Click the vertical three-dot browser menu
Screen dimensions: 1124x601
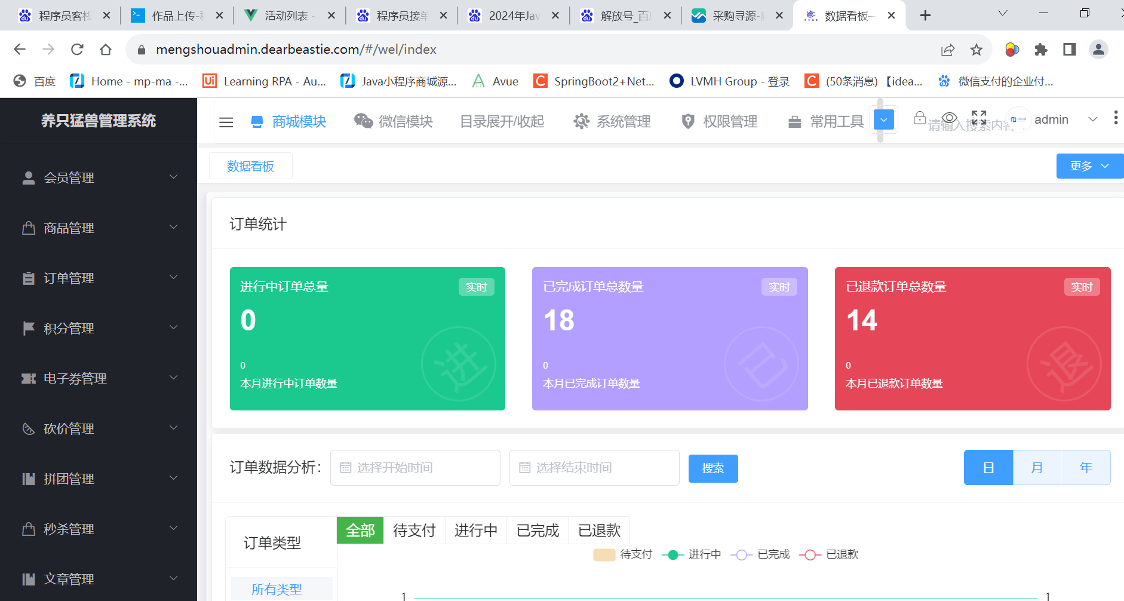pyautogui.click(x=1116, y=118)
